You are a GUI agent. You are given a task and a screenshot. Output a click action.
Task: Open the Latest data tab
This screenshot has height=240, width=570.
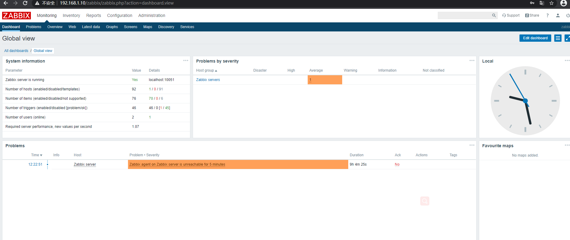point(91,27)
